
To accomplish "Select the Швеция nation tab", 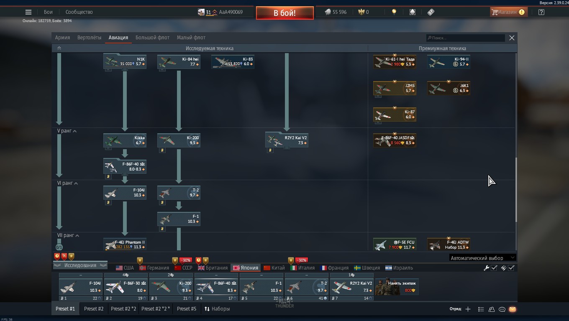I will [367, 268].
